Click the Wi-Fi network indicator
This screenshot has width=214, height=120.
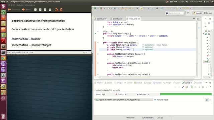coord(183,2)
